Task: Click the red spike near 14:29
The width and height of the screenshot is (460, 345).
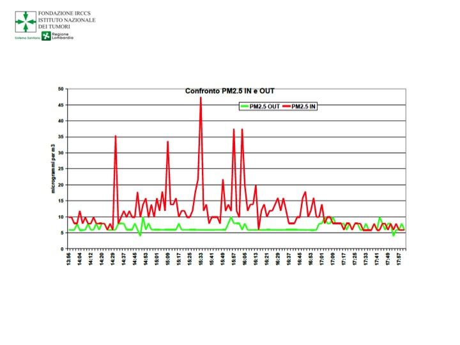Action: coord(116,136)
